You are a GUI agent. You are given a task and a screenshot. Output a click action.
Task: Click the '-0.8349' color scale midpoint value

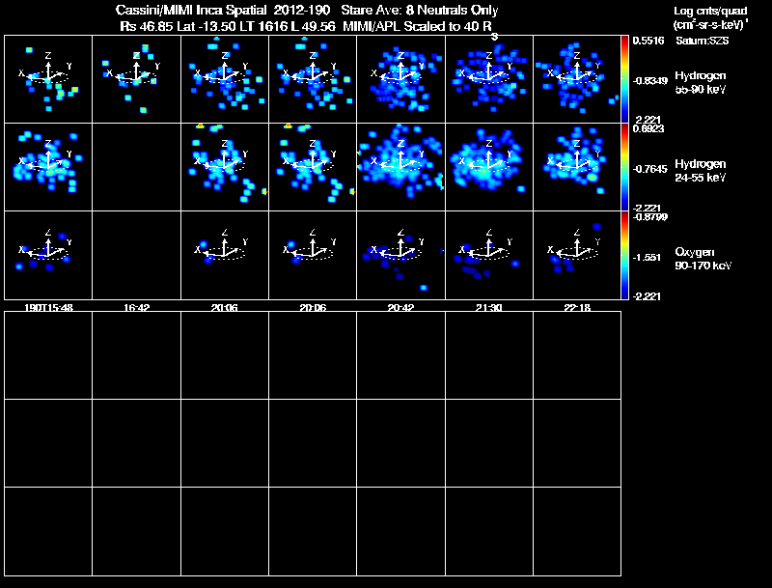point(649,80)
